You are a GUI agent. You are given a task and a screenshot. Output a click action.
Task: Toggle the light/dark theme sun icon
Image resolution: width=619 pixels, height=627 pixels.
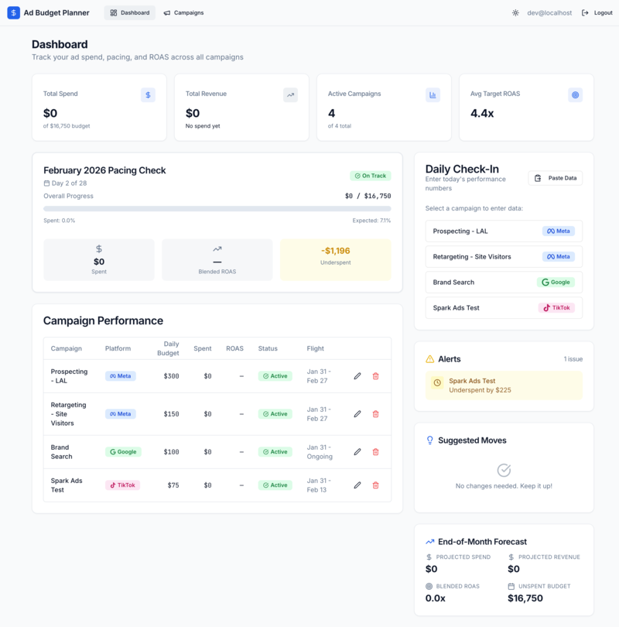[x=516, y=13]
